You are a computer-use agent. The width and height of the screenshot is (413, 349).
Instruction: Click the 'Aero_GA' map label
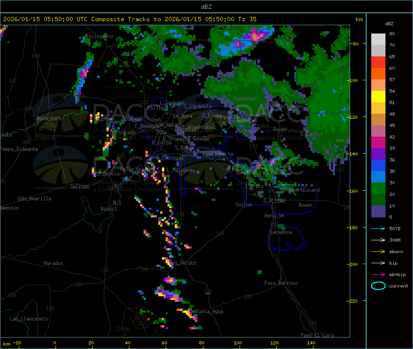(x=274, y=216)
